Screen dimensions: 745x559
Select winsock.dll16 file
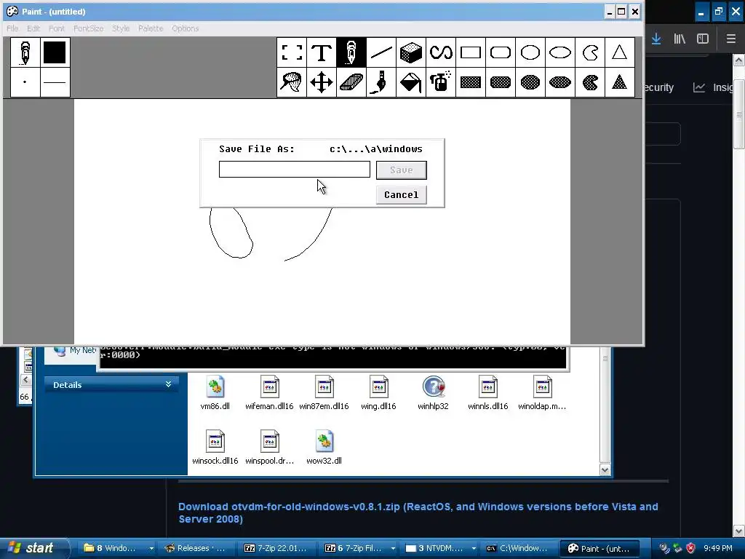(215, 448)
